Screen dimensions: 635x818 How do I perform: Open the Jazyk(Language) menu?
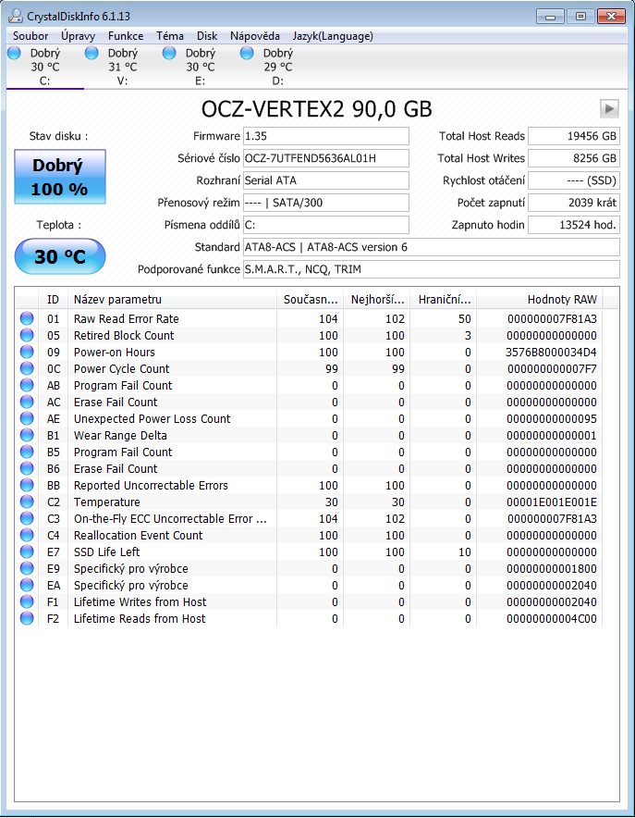tap(333, 36)
